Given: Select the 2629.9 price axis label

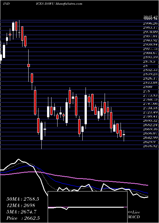Looking at the screenshot, I should 149,142.
